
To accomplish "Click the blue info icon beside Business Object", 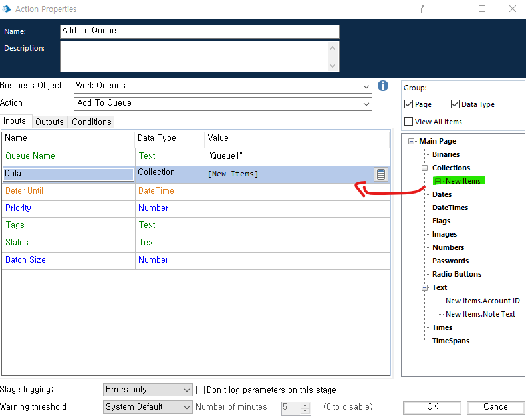I will pyautogui.click(x=383, y=86).
